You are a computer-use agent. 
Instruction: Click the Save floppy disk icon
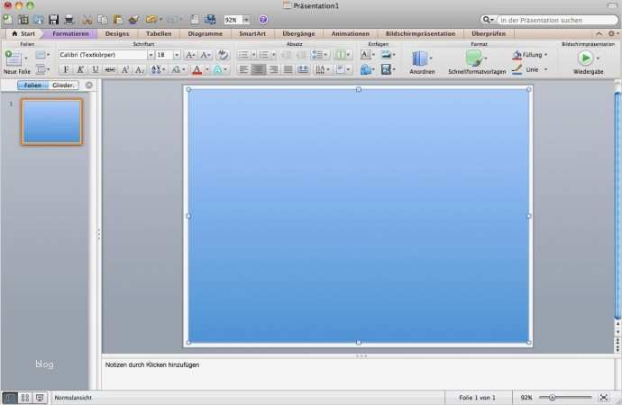pos(53,20)
